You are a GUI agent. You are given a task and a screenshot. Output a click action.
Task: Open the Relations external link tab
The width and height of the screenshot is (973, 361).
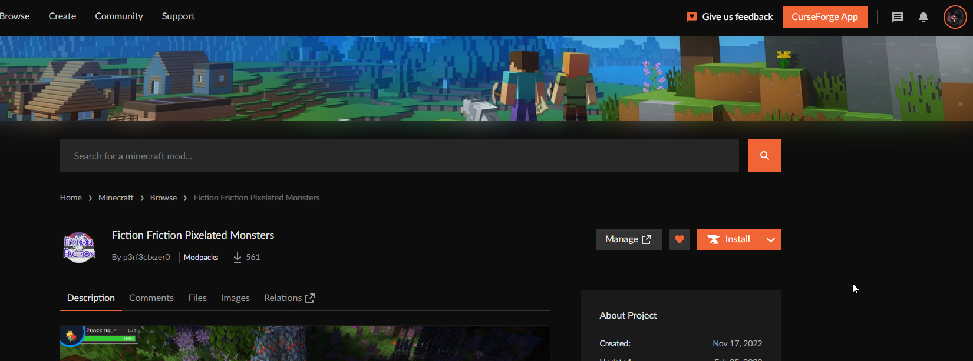coord(289,298)
